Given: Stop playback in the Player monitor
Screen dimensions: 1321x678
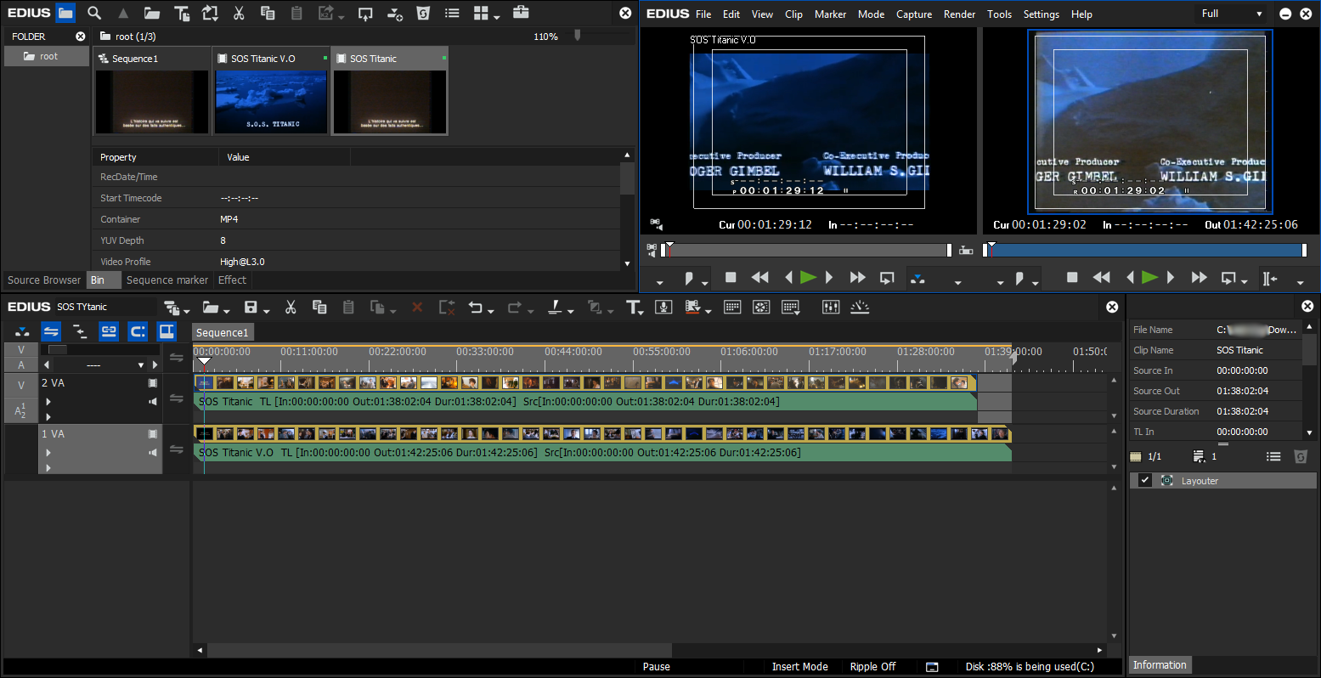Looking at the screenshot, I should [x=731, y=277].
